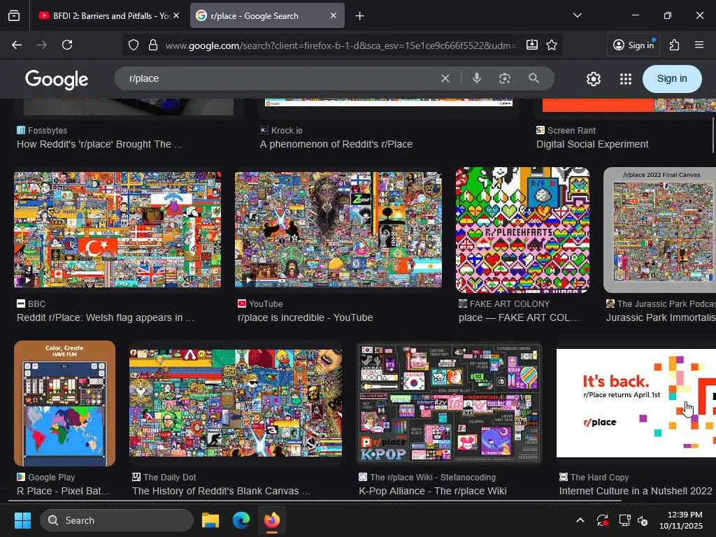The width and height of the screenshot is (716, 537).
Task: Open the r/place 2022 Final Canvas thumbnail
Action: 659,230
